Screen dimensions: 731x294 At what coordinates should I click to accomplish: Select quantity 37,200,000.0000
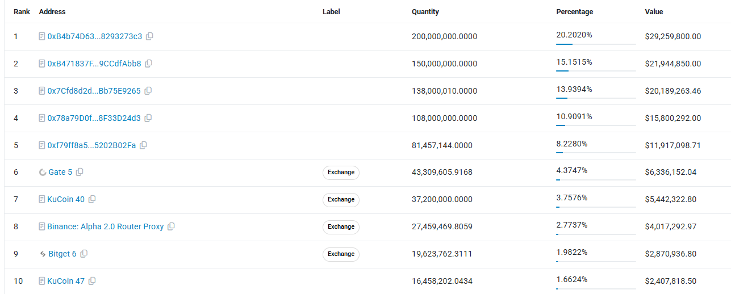pyautogui.click(x=442, y=199)
